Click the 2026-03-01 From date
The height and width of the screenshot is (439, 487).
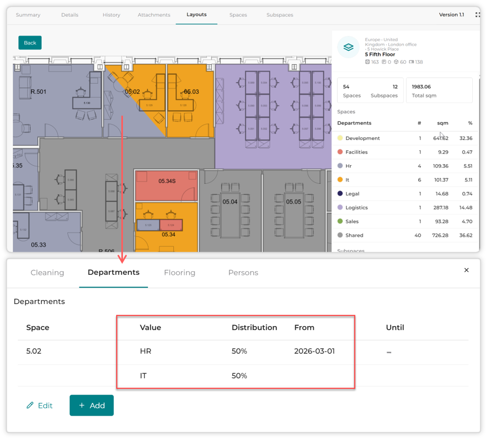pos(314,351)
